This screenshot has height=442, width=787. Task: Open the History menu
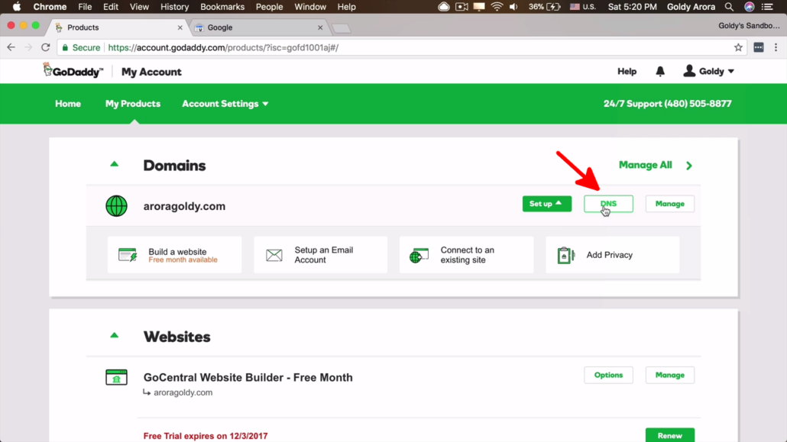coord(175,7)
